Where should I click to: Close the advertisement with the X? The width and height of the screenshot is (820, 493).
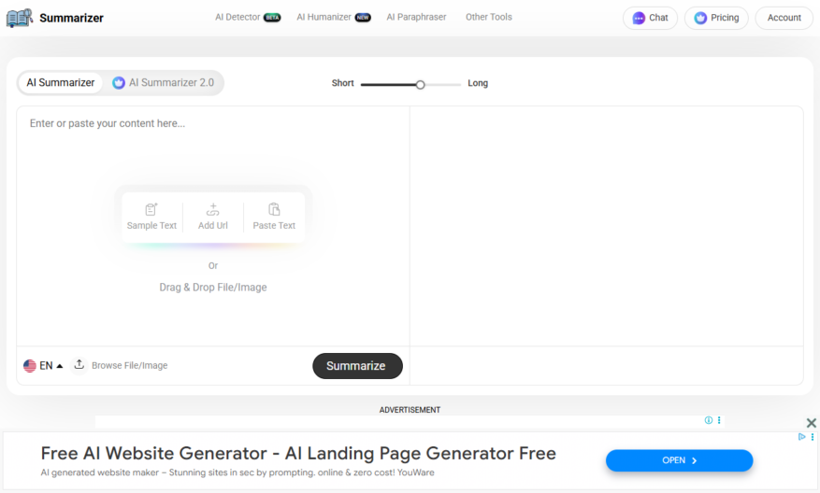(x=811, y=423)
